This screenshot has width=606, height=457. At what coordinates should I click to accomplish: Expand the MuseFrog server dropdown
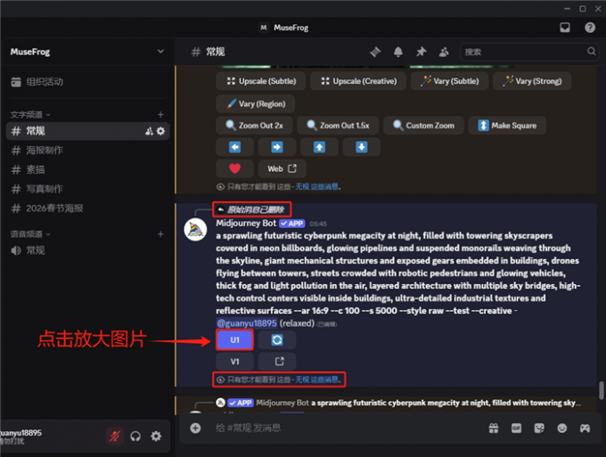point(160,52)
